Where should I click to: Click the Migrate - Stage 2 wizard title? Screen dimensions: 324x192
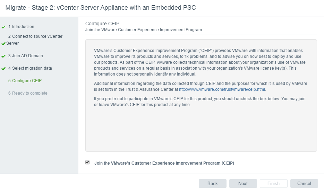[x=101, y=8]
